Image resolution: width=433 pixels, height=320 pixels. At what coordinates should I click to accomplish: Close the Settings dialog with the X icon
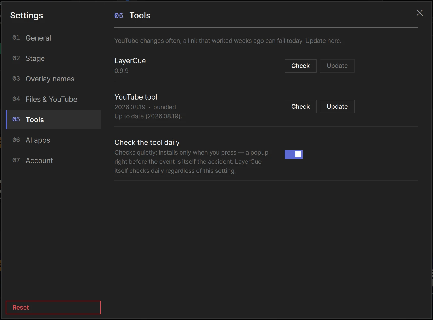419,13
